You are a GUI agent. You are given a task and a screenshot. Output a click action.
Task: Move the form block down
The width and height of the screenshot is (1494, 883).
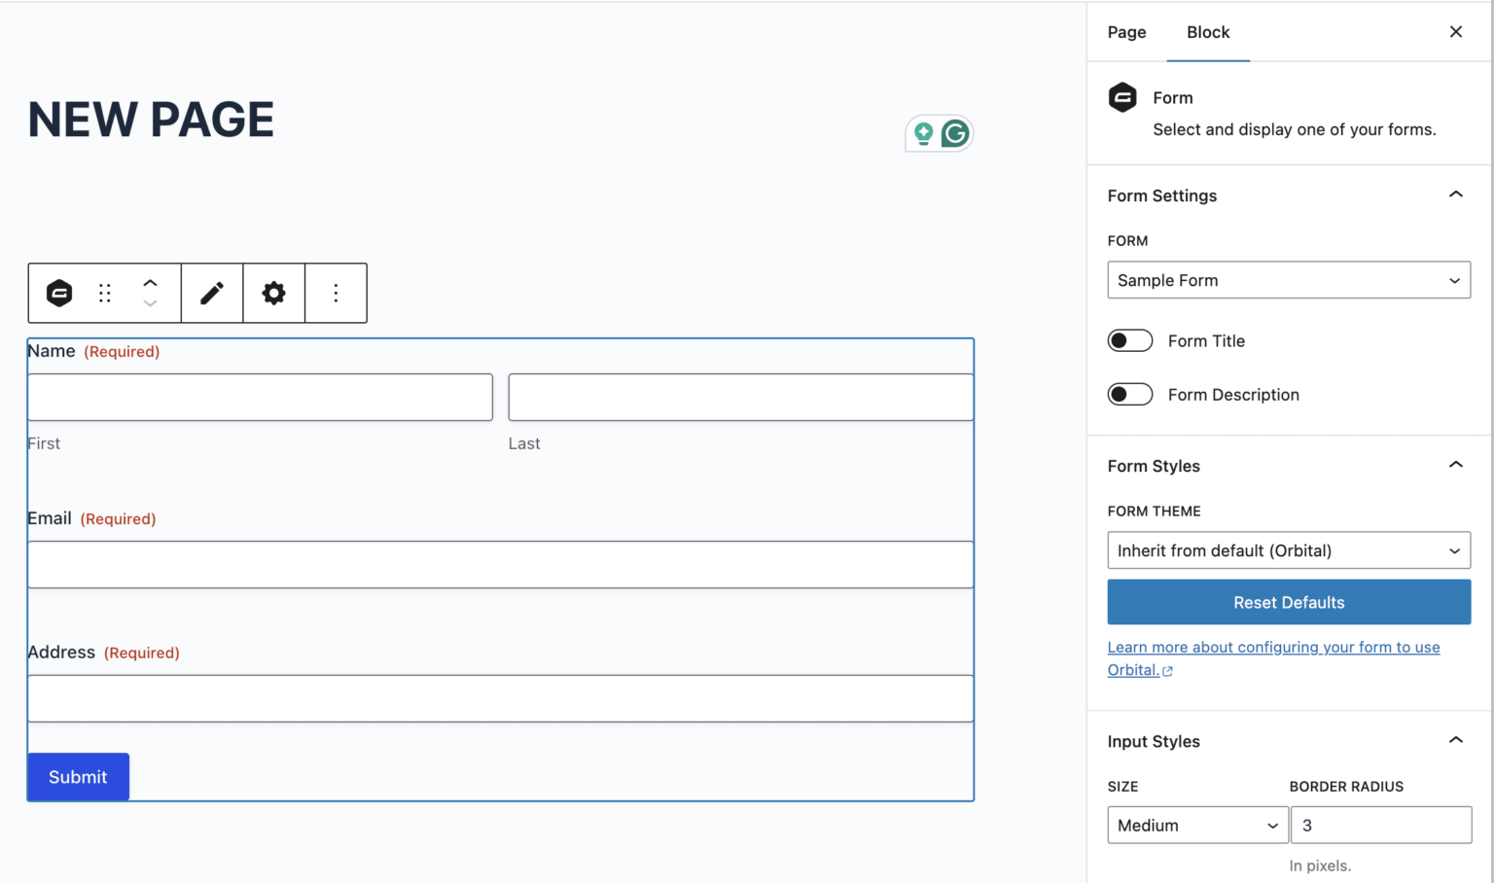150,306
